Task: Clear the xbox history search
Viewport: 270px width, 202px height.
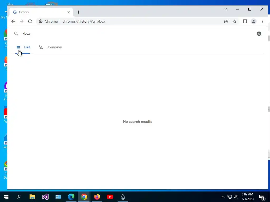Action: pos(259,34)
